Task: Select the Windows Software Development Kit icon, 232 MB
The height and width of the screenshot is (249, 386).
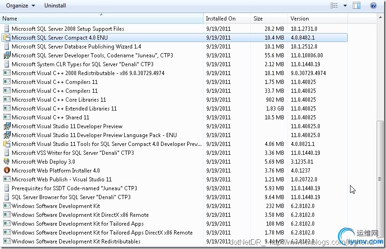Action: point(7,206)
